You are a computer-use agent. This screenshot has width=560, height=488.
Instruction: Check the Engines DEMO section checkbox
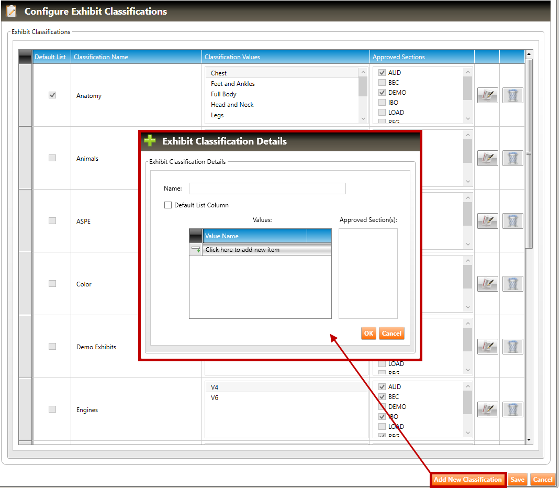[382, 407]
